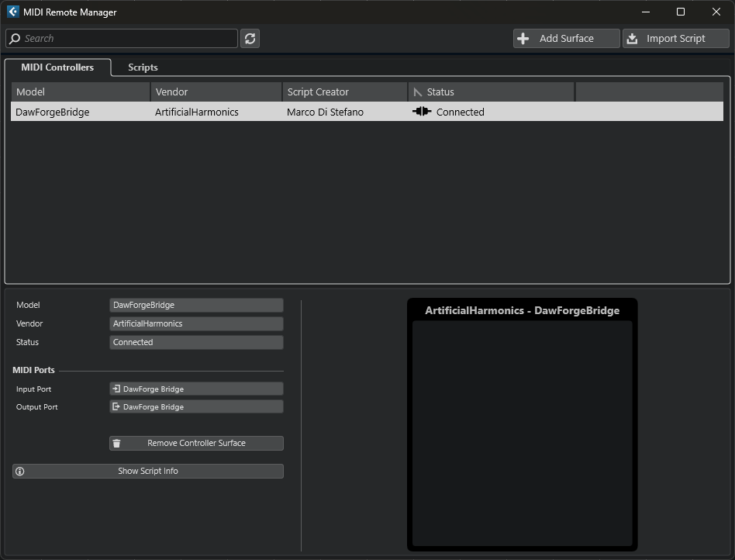The image size is (735, 560).
Task: Select the MIDI Controllers tab
Action: point(57,67)
